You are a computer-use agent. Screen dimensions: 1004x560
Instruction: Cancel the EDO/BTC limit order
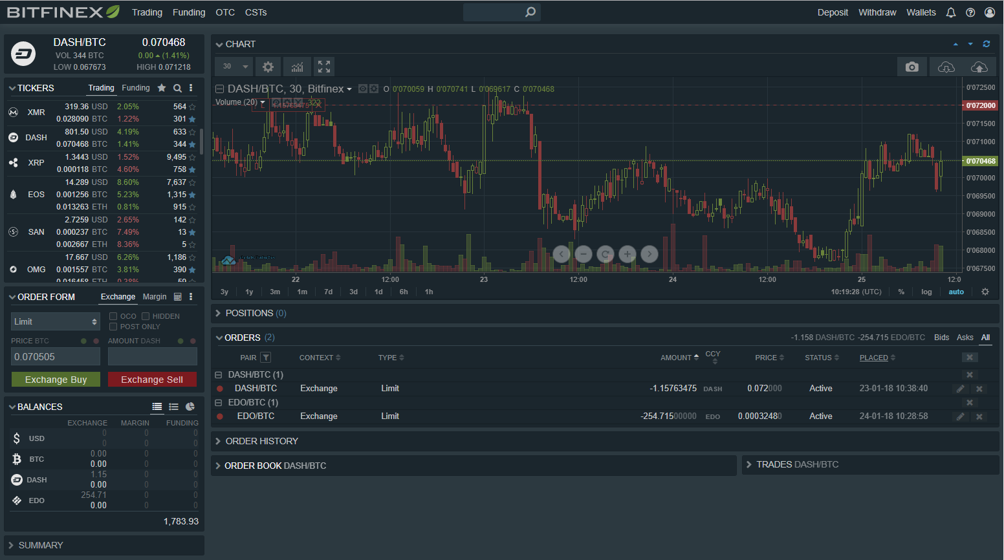[979, 416]
